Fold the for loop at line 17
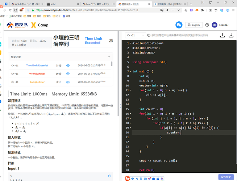237x181 pixels. [130, 118]
